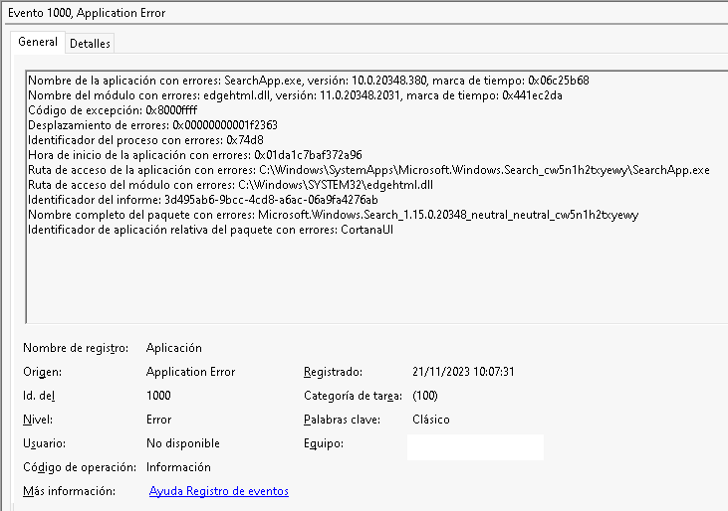Click the 'Application Error' value next to 'Origen'
The image size is (728, 511).
(191, 372)
